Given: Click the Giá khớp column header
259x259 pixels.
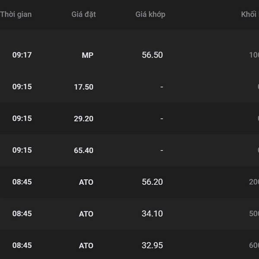Looking at the screenshot, I should point(150,14).
